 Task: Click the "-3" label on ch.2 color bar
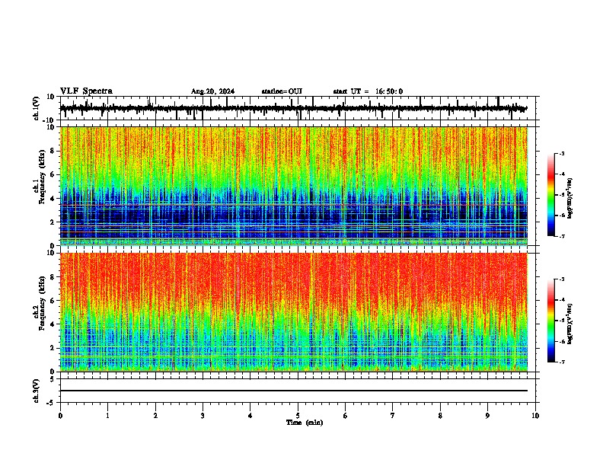562,279
